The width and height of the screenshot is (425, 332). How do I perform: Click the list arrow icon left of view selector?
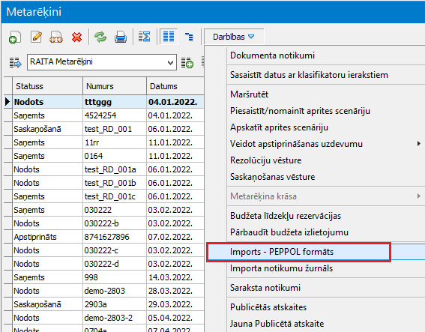15,63
